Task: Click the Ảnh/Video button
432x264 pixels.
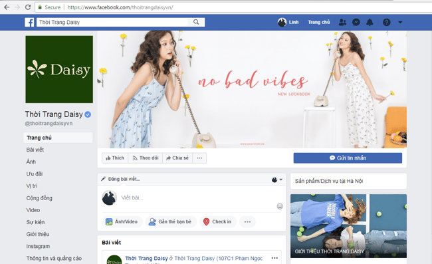Action: 122,221
